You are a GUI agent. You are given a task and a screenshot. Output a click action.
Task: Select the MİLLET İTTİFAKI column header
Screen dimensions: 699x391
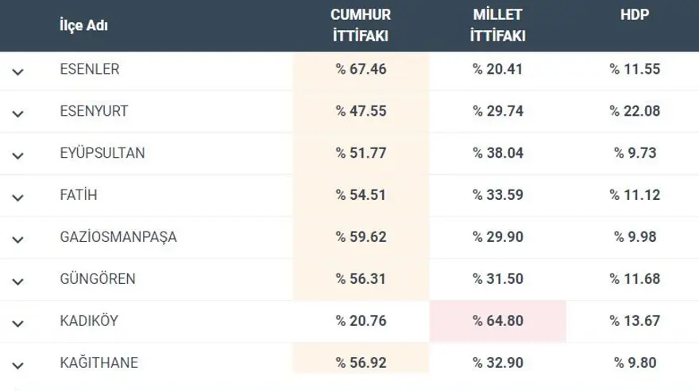pos(497,25)
